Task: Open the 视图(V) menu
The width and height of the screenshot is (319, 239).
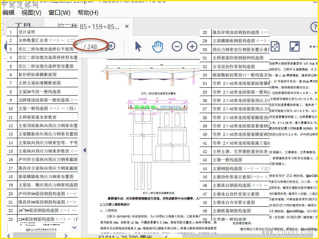Action: point(32,13)
